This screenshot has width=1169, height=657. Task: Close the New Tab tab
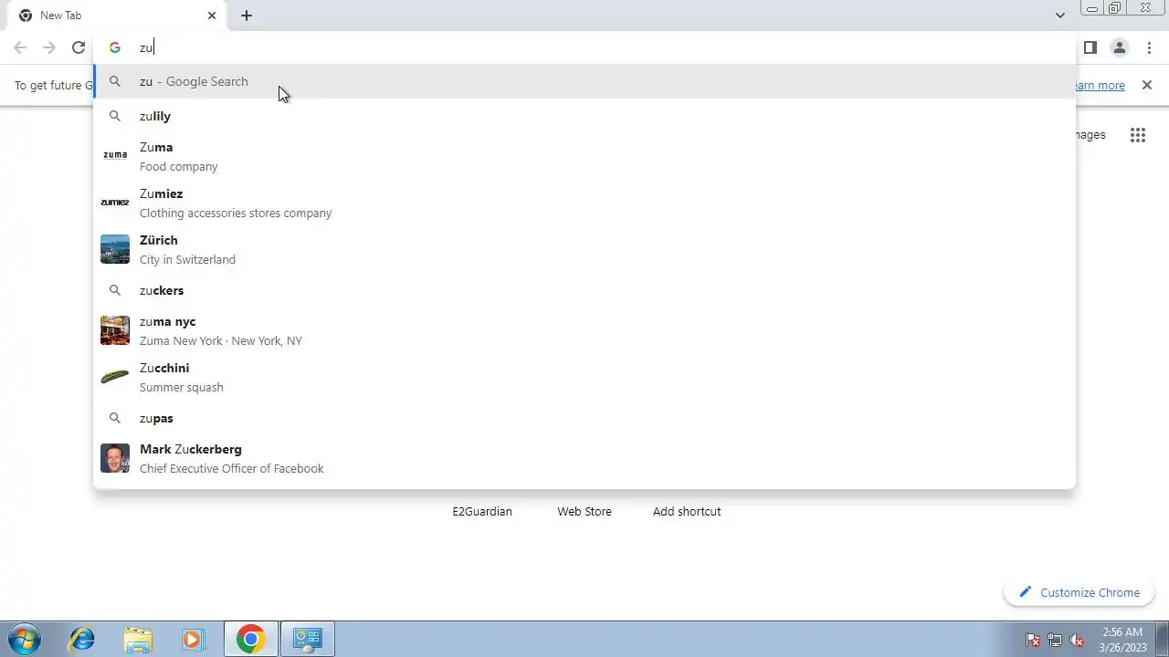point(212,16)
